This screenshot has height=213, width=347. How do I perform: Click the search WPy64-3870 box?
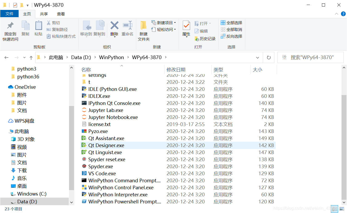tap(310, 58)
